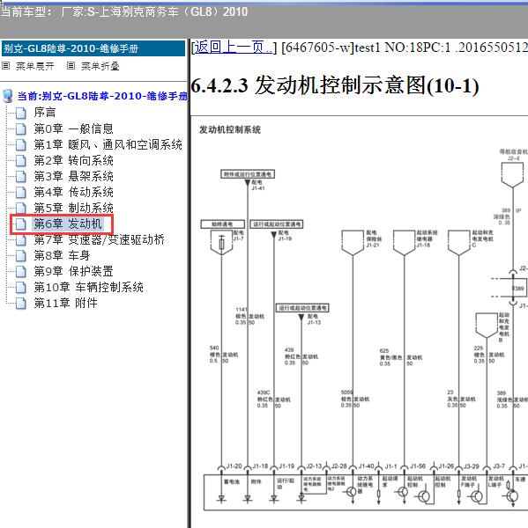Click the page icon next to 第1章

point(21,145)
